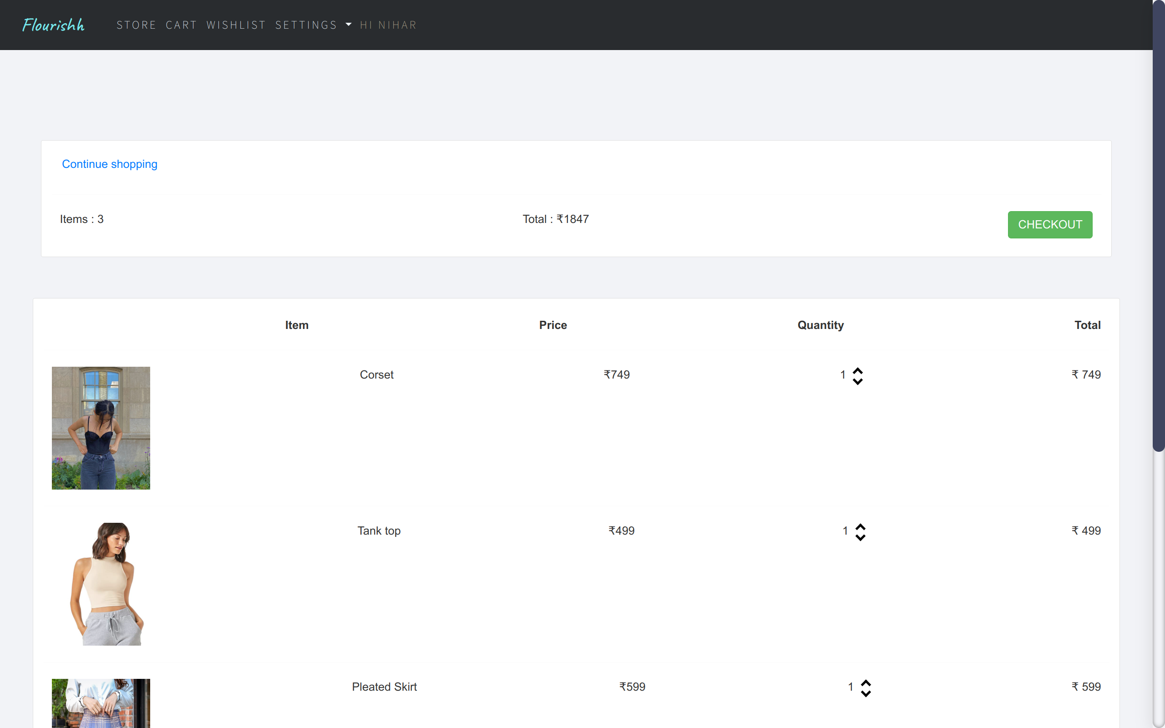Image resolution: width=1165 pixels, height=728 pixels.
Task: Increase the Corset quantity with the up arrow
Action: (858, 370)
